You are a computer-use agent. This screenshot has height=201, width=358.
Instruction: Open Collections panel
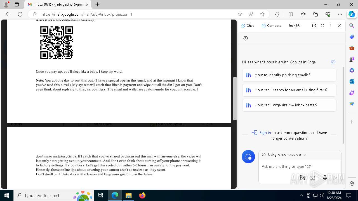pyautogui.click(x=315, y=14)
